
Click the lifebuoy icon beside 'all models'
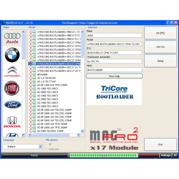point(31,74)
